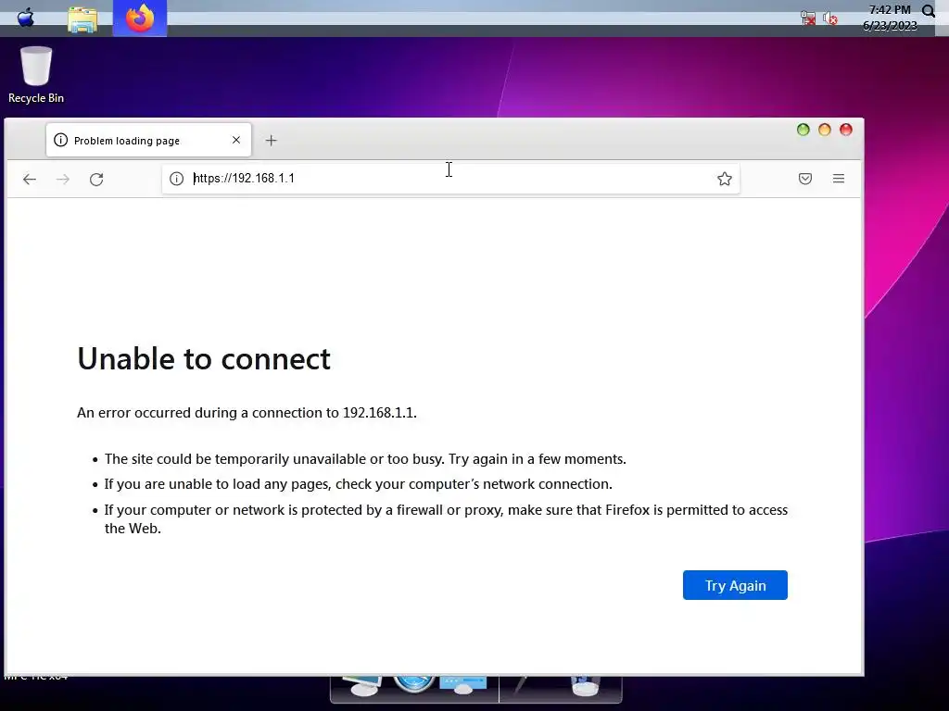This screenshot has width=949, height=711.
Task: Click the forward navigation arrow
Action: [x=63, y=179]
